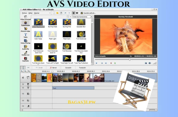The width and height of the screenshot is (178, 117).
Task: Expand the thumbnail view options arrow
Action: [x=71, y=17]
